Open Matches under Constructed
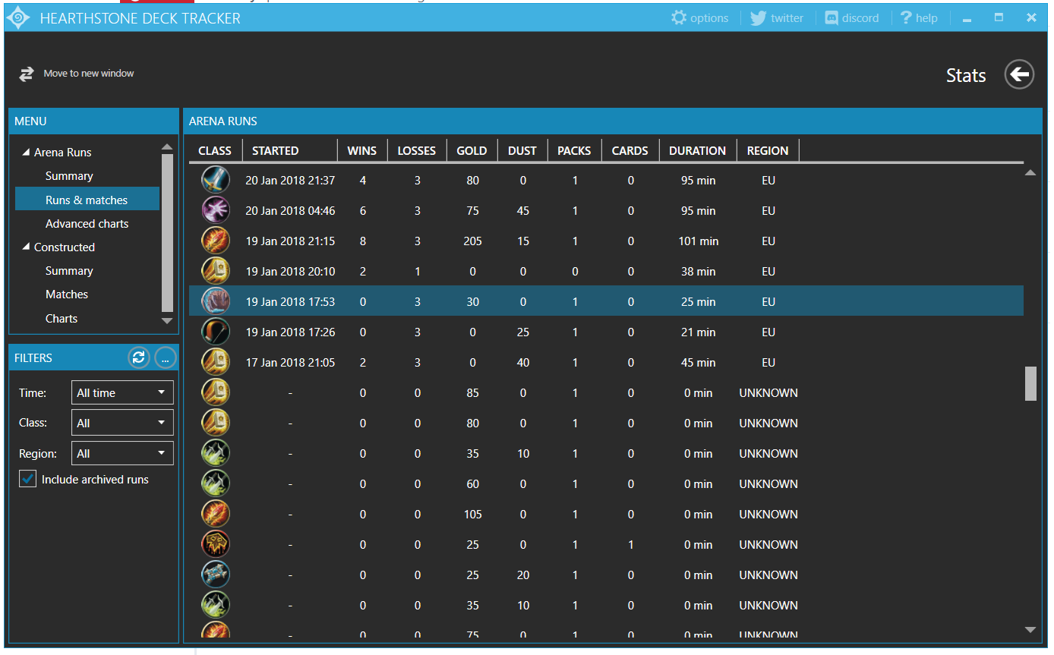1054x655 pixels. coord(67,294)
